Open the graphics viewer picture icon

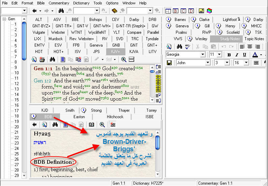201,11
